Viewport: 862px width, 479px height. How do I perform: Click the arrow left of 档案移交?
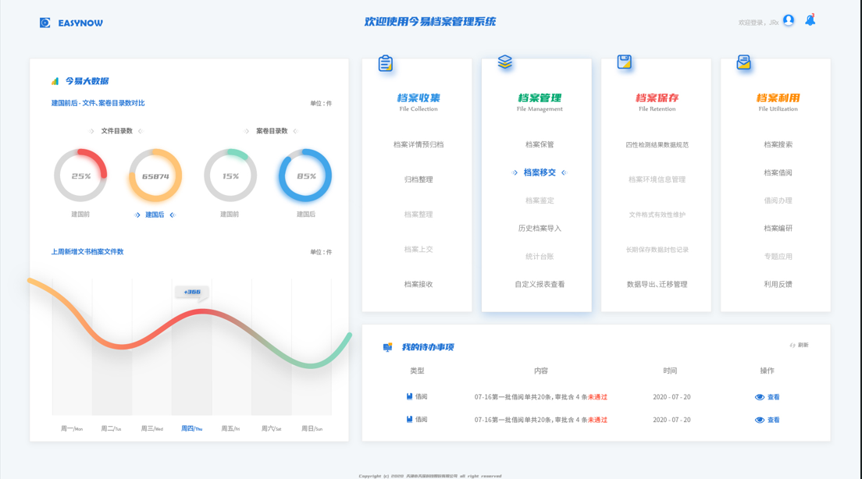(515, 172)
